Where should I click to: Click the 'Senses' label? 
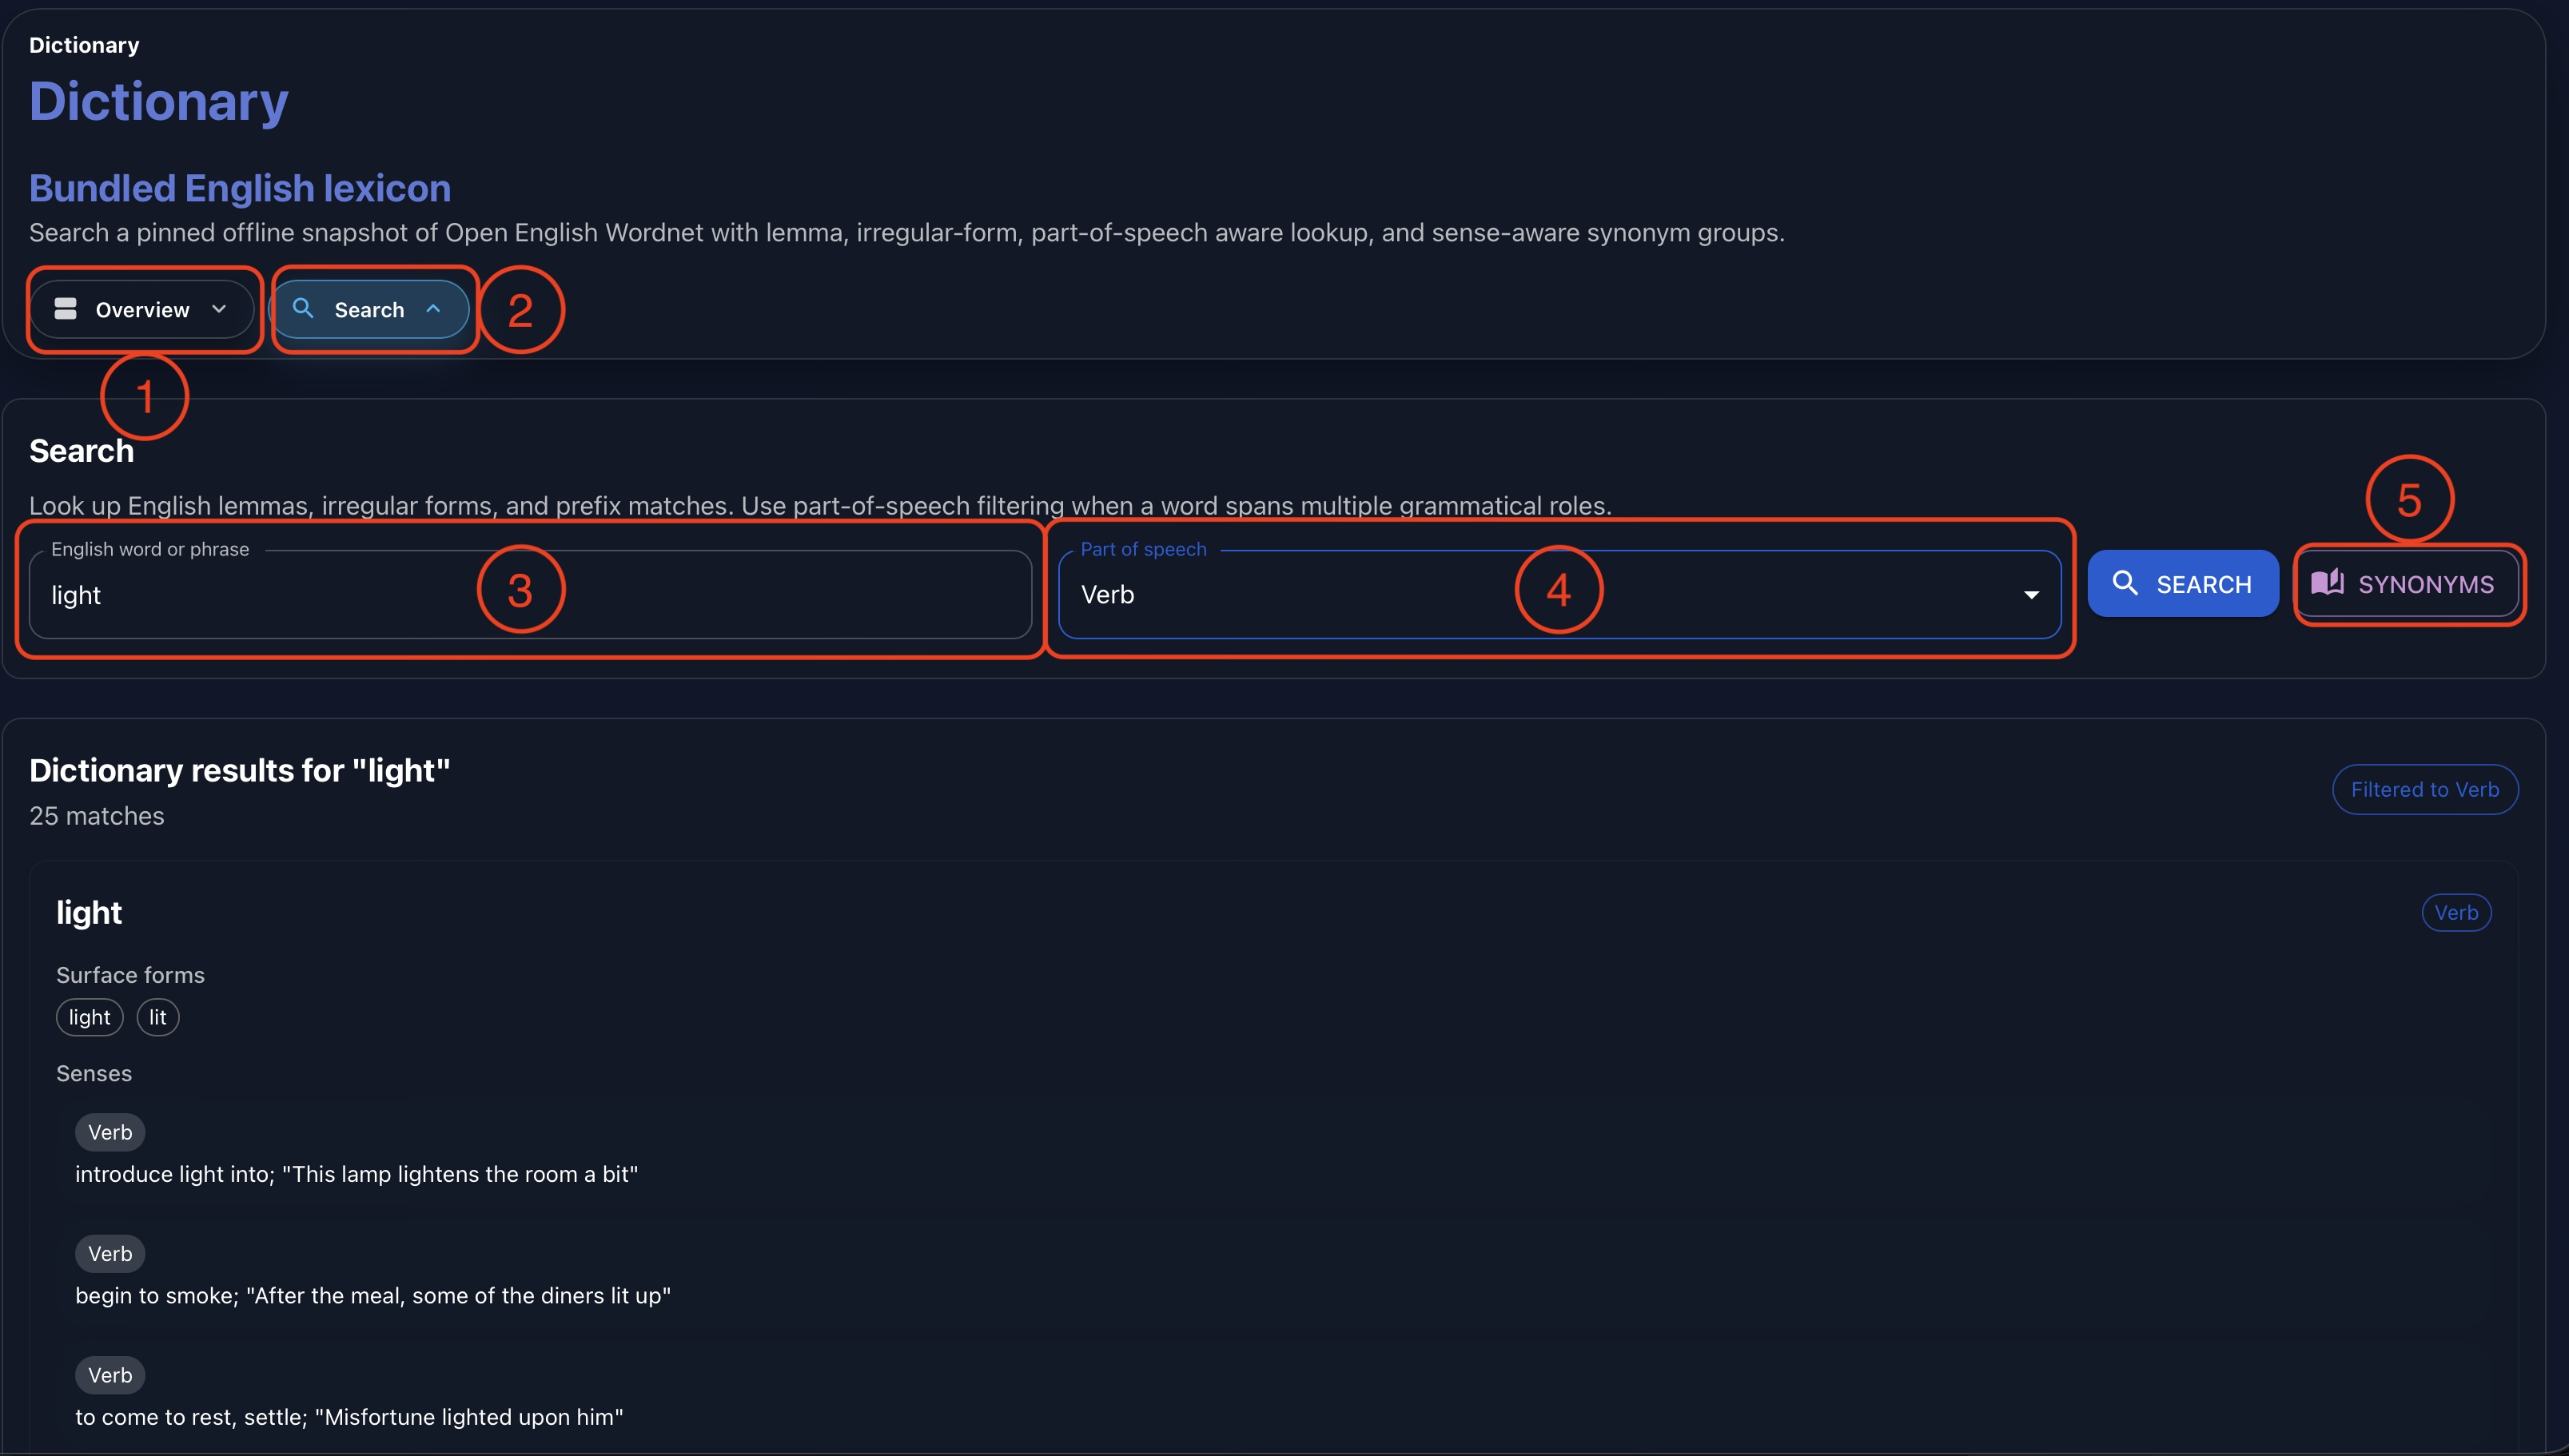pyautogui.click(x=94, y=1074)
